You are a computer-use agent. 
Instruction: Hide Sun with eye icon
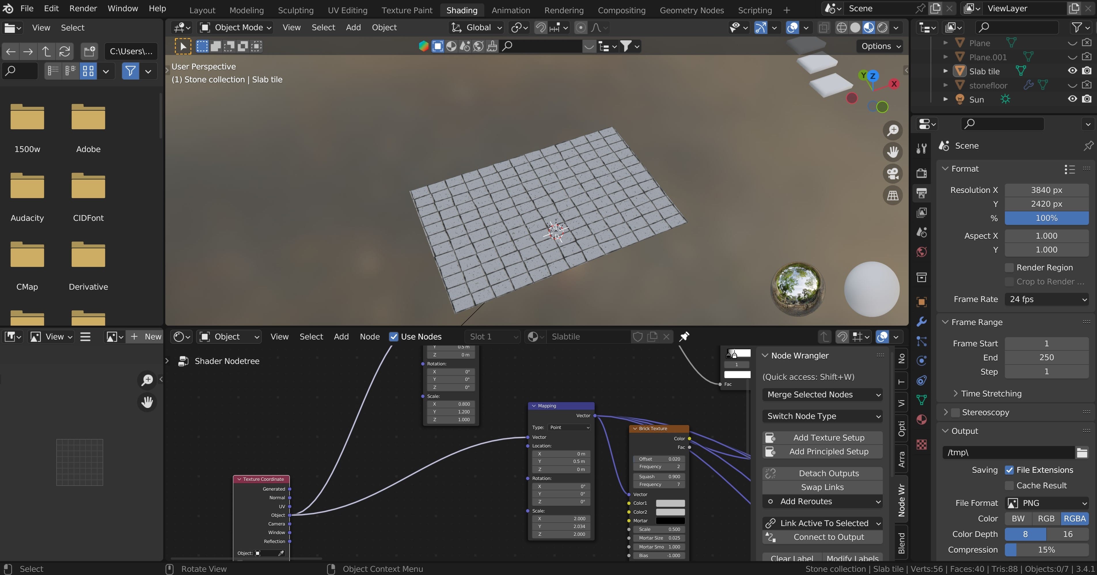click(1072, 99)
